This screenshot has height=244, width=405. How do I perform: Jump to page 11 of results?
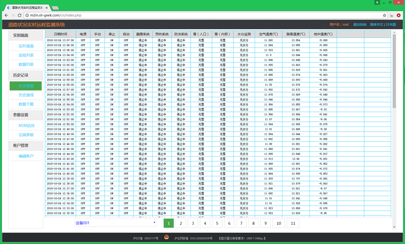coord(293,223)
